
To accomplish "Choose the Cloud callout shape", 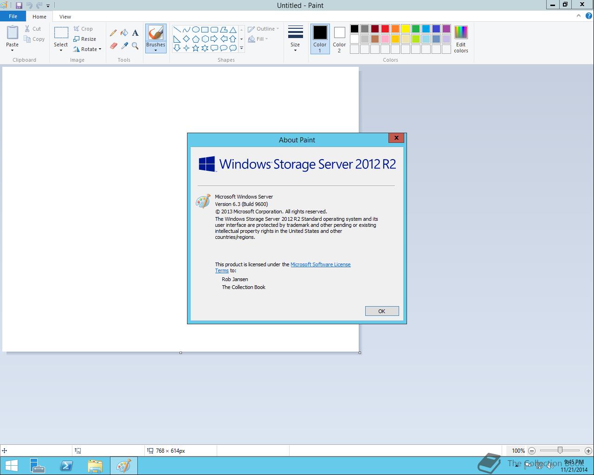I will click(x=233, y=48).
